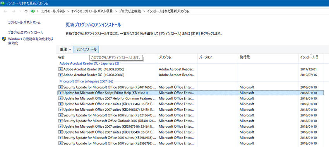Click icon of Help for Common Features update
The width and height of the screenshot is (329, 147).
[60, 98]
